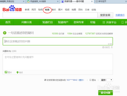Screen dimensions: 127x96
Task: Close the 百度经验 editing tab
Action: click(x=24, y=2)
